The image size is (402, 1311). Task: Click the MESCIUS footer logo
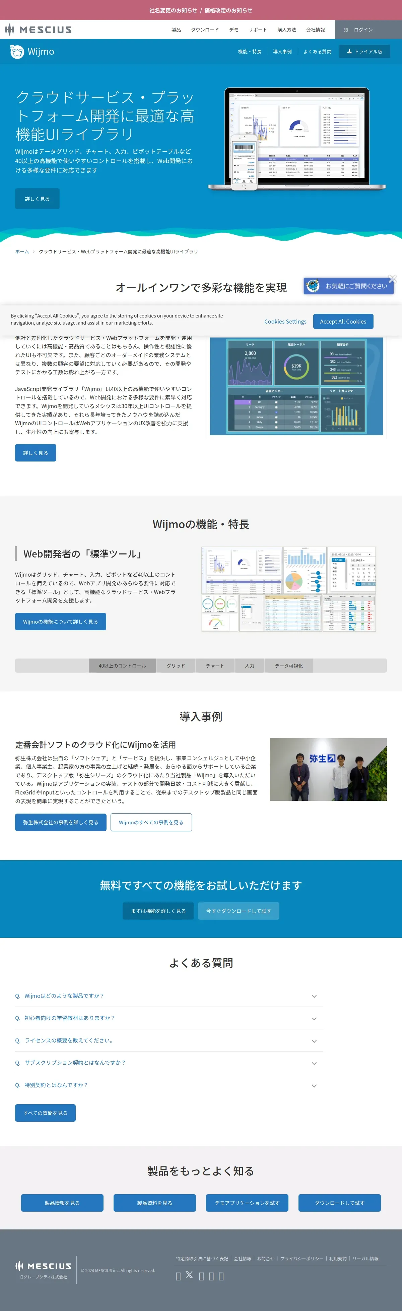(x=43, y=1266)
